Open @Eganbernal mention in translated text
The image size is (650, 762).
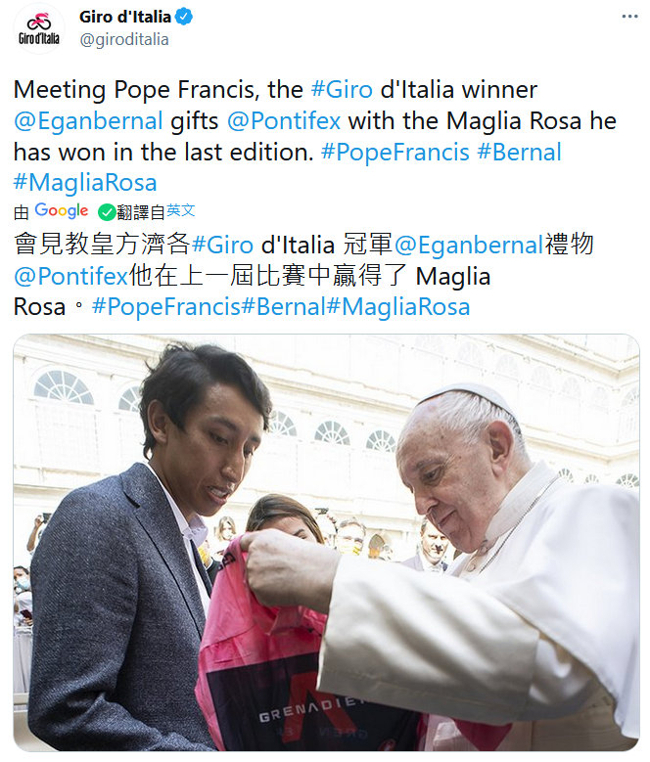pyautogui.click(x=469, y=245)
